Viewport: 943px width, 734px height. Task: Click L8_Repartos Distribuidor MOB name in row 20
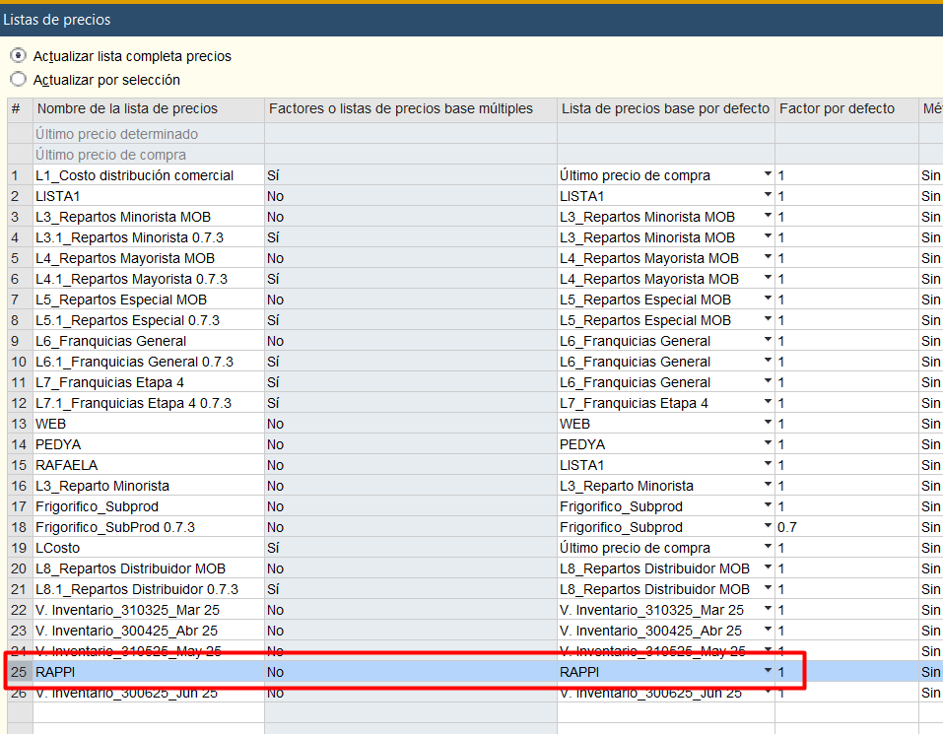(x=130, y=568)
